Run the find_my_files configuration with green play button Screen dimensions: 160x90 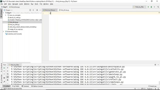click(148, 7)
